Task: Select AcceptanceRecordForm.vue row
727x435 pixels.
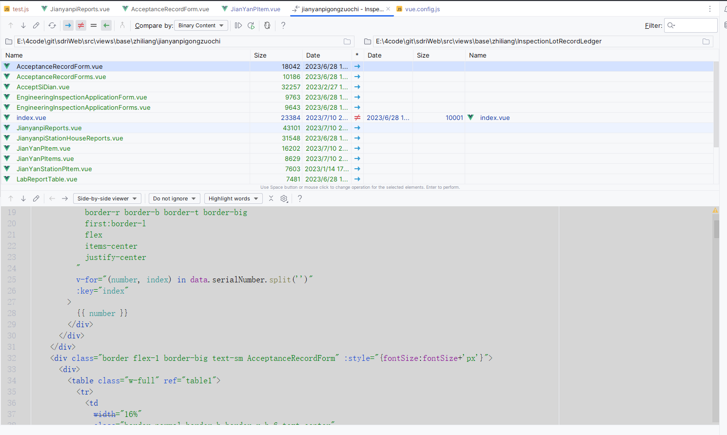Action: point(357,66)
